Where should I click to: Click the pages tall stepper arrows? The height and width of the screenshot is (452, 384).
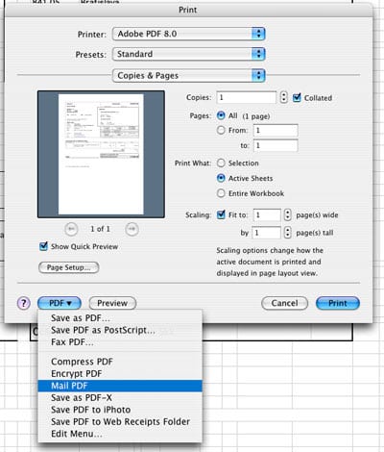(287, 233)
